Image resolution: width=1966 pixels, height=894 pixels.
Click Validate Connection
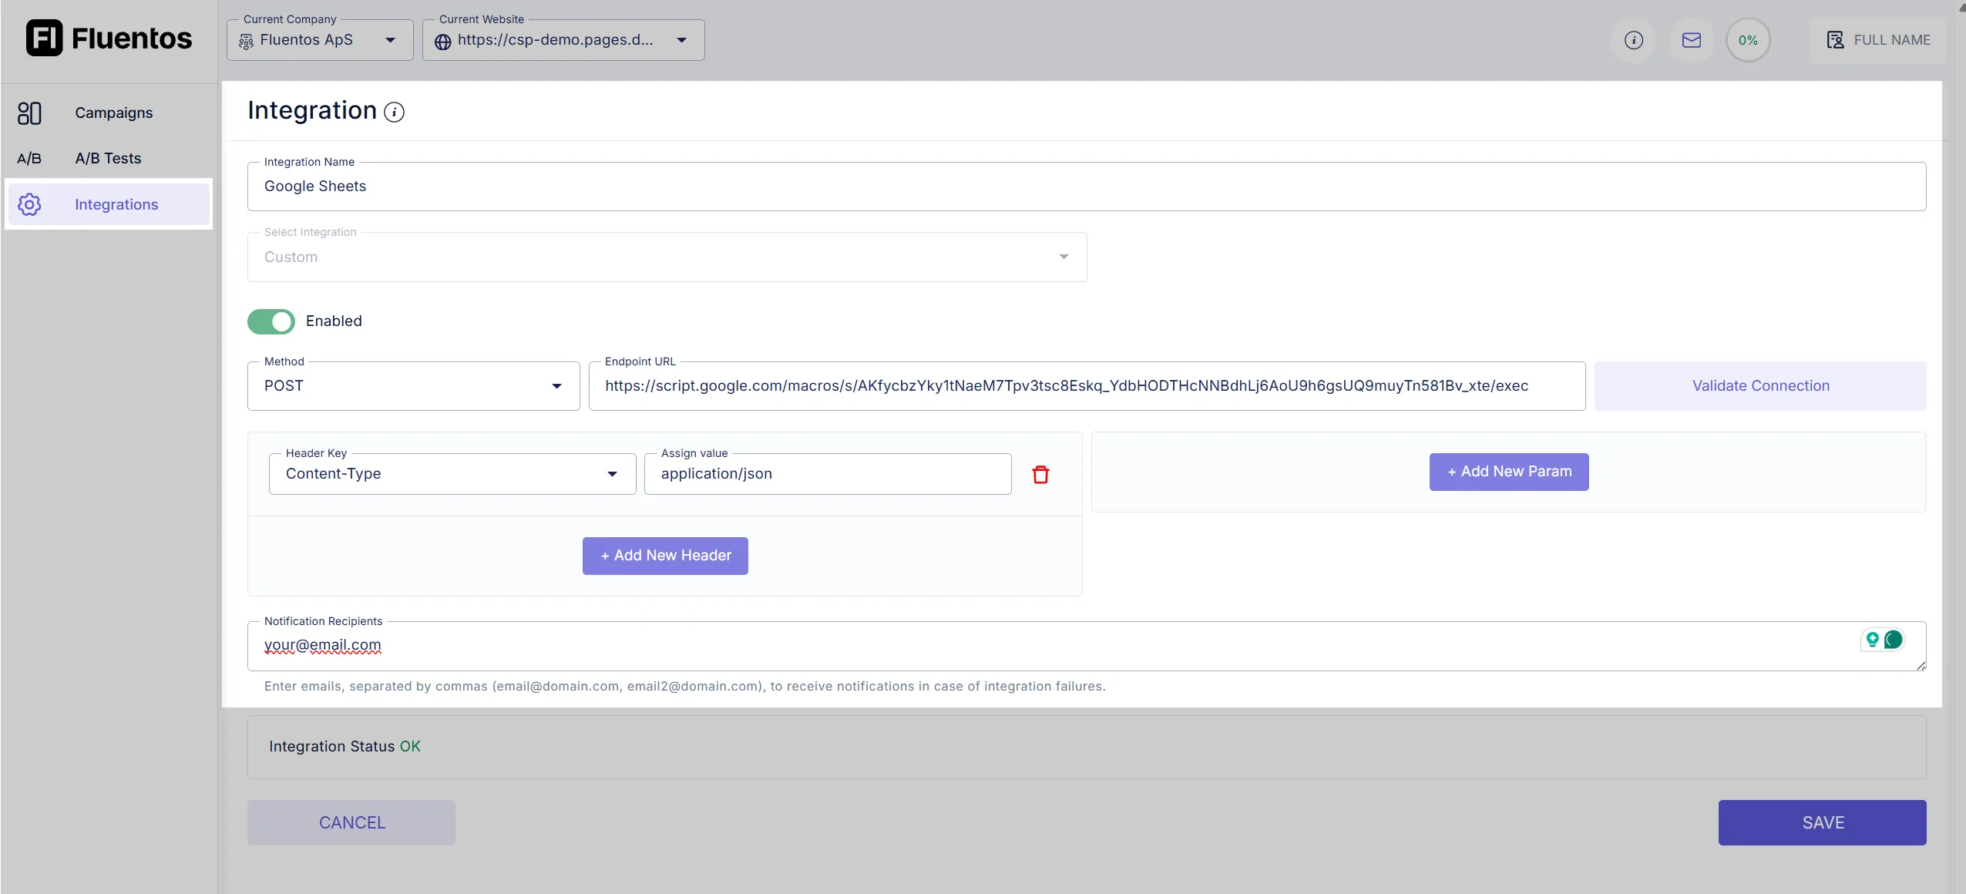coord(1759,385)
